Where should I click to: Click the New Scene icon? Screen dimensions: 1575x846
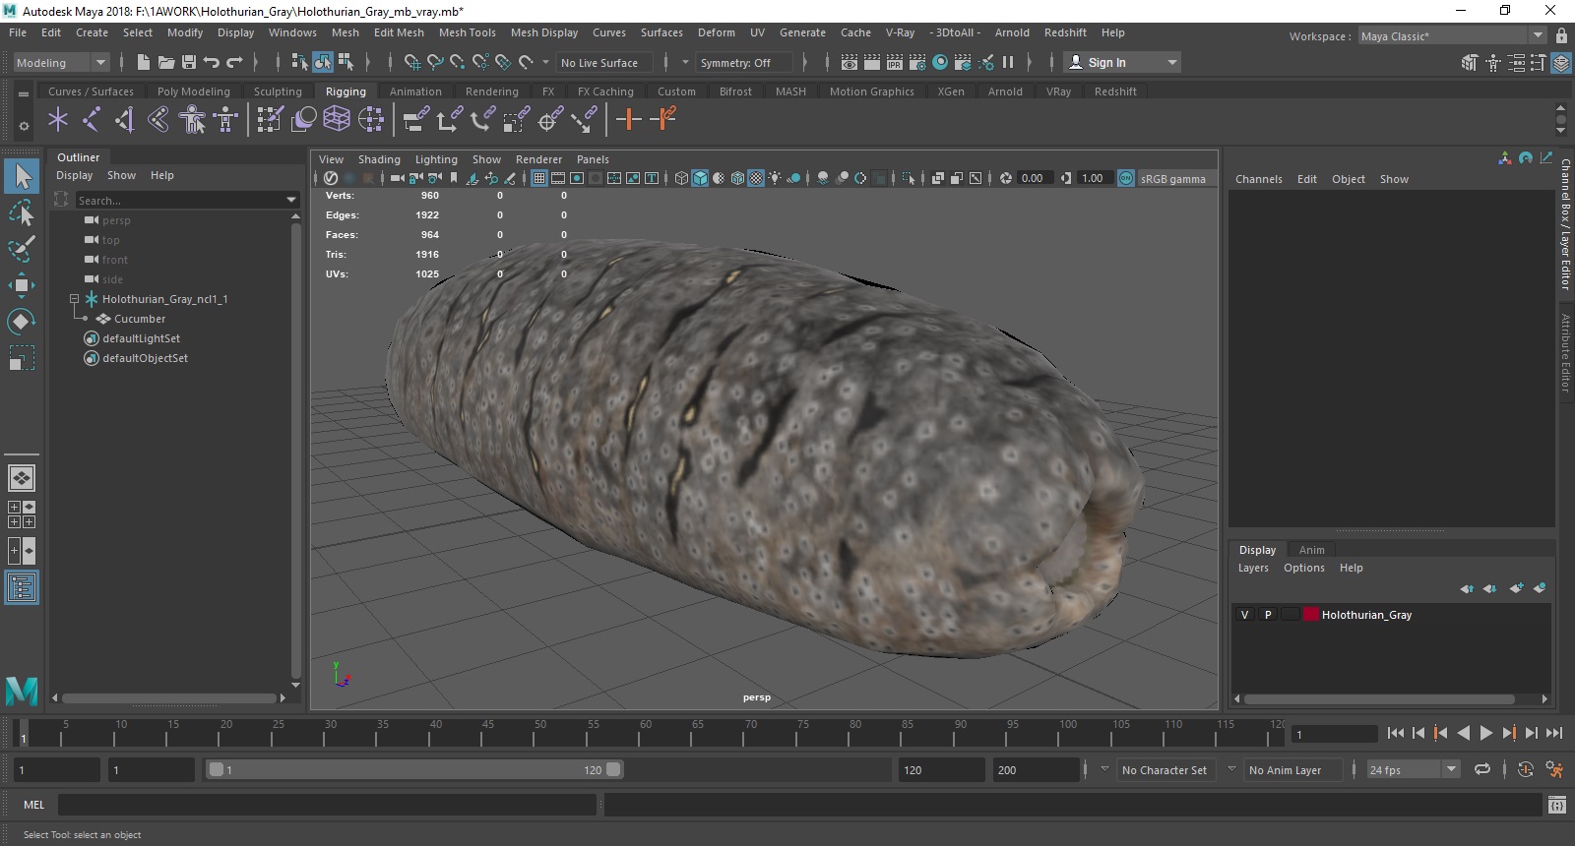[144, 62]
